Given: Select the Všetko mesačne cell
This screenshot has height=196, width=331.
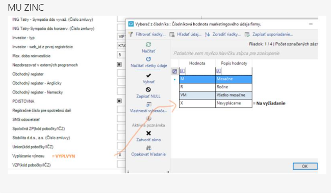Looking at the screenshot, I should pos(234,95).
